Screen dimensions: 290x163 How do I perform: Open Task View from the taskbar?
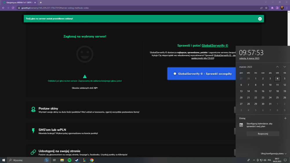54,160
